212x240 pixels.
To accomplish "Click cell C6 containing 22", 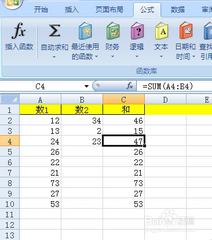I will (x=124, y=162).
